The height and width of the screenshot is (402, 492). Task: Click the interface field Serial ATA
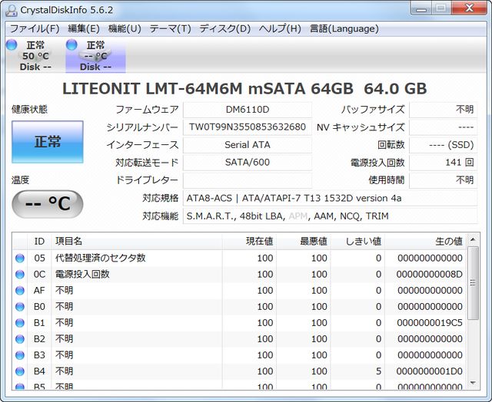(248, 145)
